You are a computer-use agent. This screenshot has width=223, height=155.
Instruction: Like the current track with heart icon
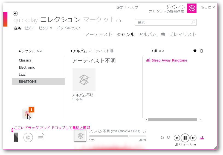[x=144, y=132]
